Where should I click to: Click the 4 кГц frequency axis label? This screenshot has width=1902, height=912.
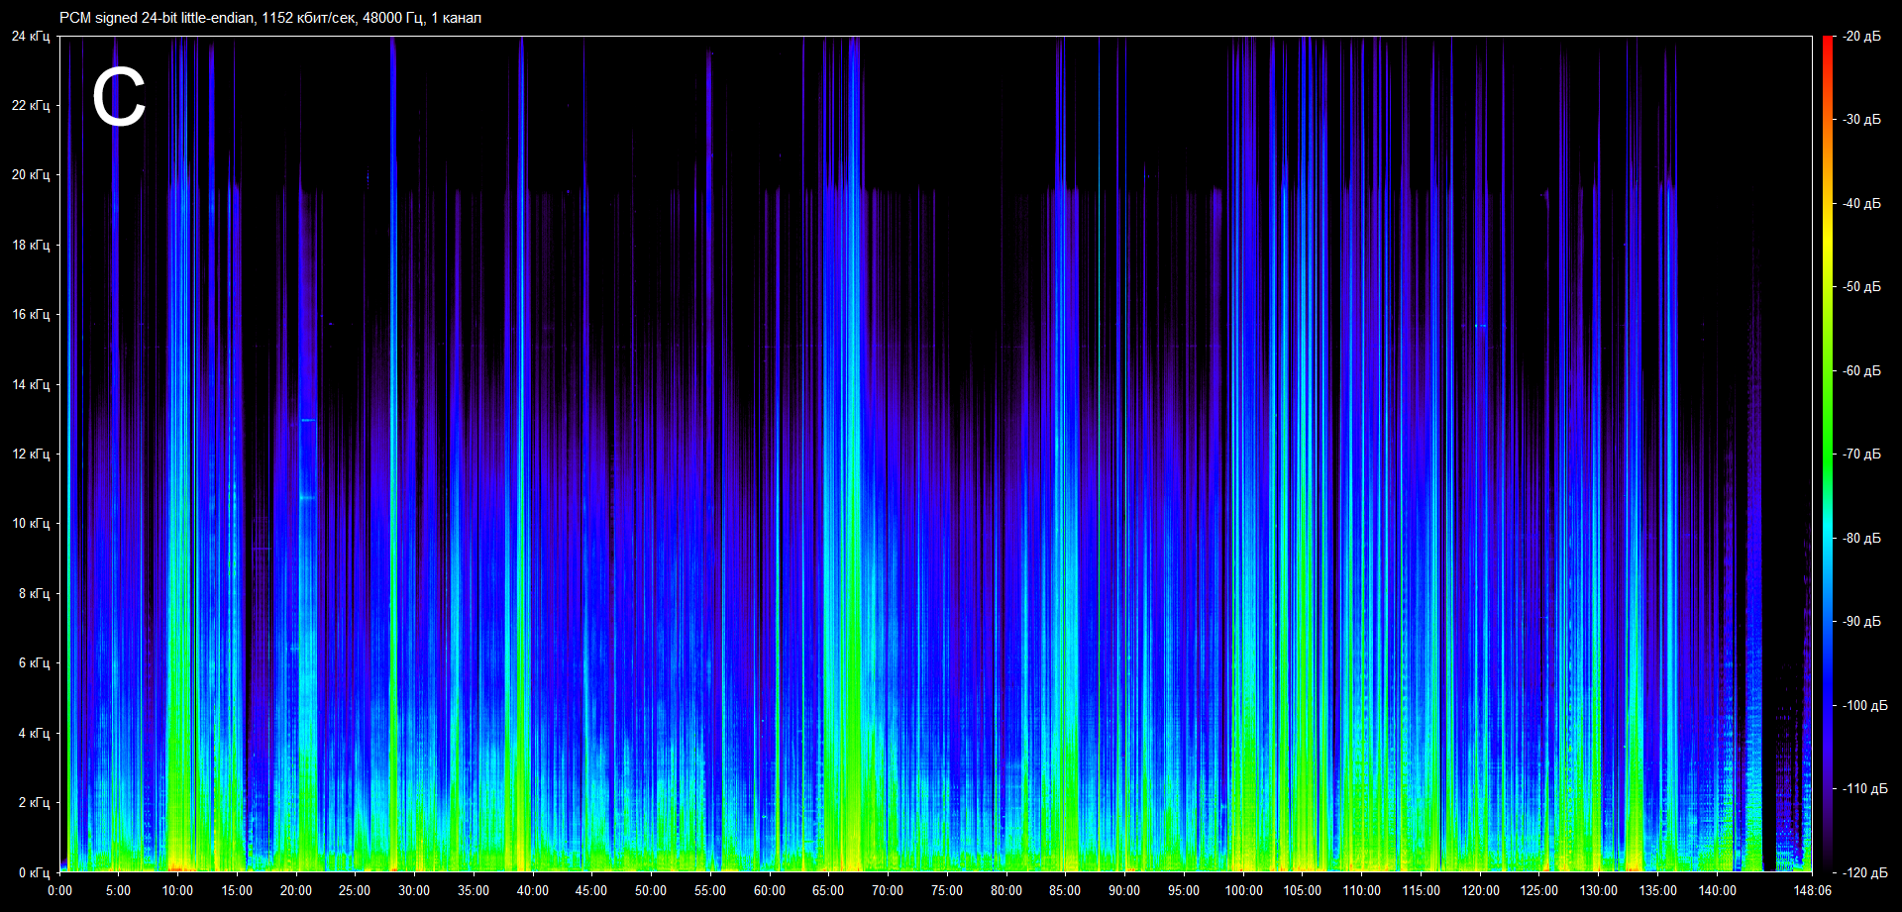pos(34,733)
